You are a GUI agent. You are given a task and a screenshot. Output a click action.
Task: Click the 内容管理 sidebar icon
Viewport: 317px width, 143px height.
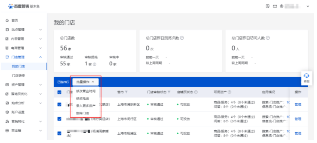(x=7, y=39)
